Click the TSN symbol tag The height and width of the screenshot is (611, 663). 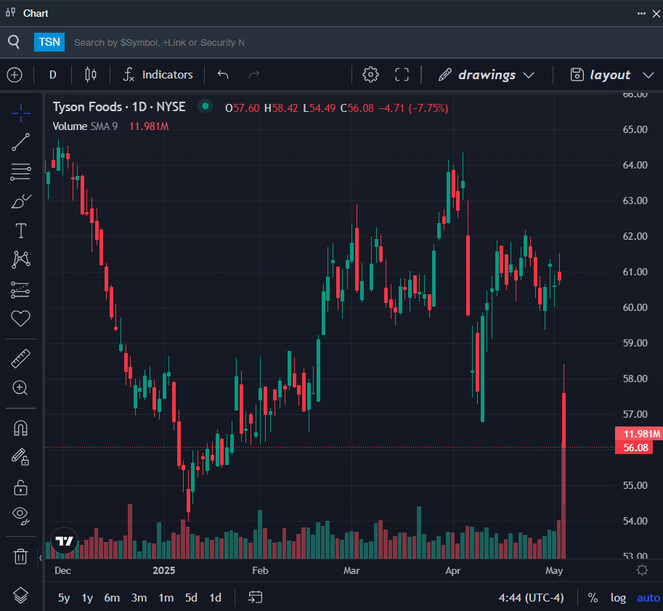[x=49, y=42]
